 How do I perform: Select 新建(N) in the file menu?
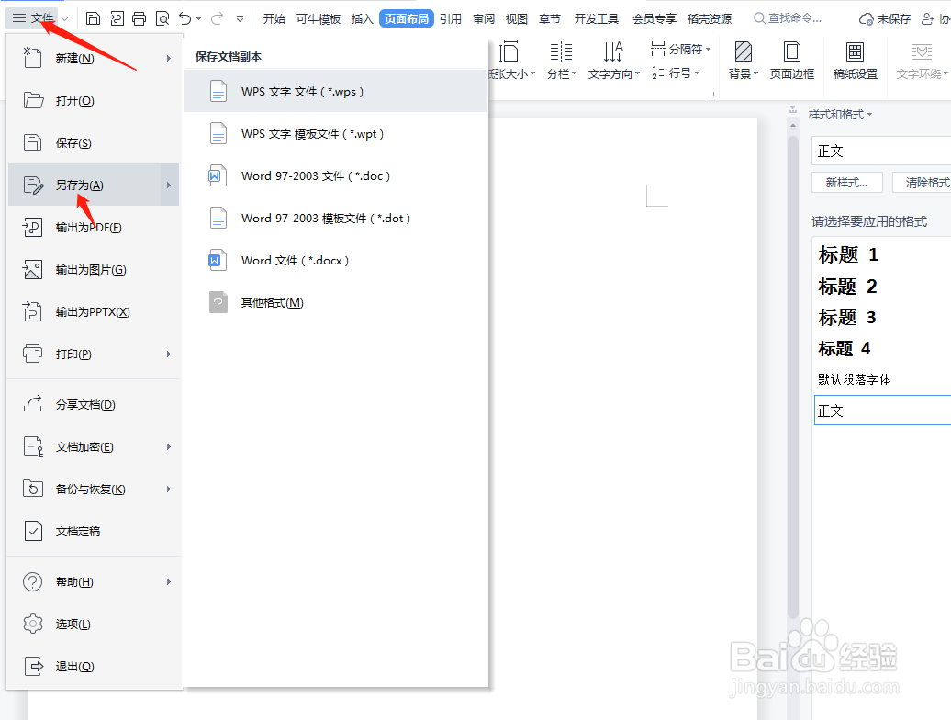click(x=94, y=58)
